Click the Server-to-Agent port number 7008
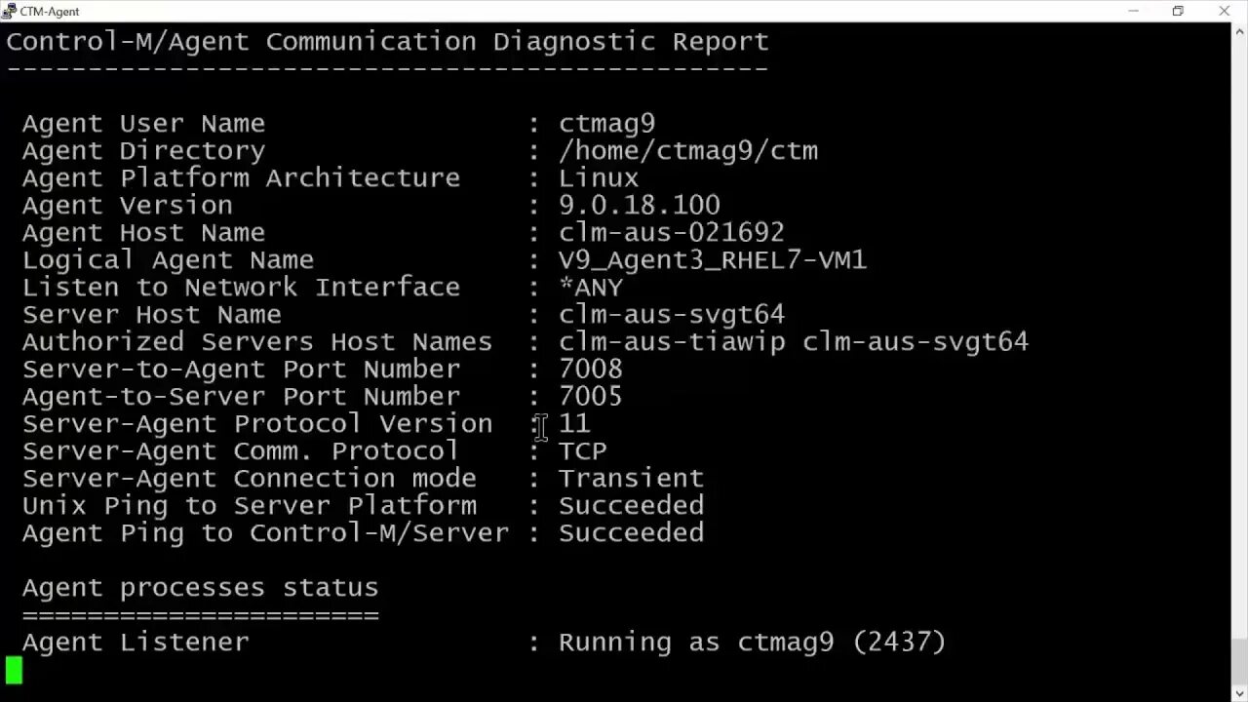Screen dimensions: 1248x702 (x=590, y=369)
